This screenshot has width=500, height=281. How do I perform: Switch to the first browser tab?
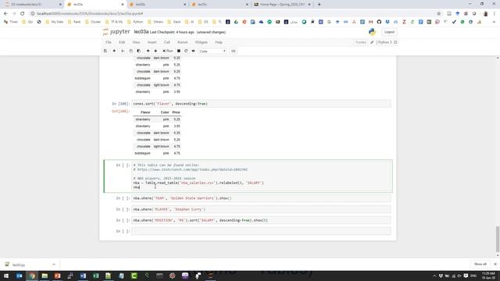point(33,5)
